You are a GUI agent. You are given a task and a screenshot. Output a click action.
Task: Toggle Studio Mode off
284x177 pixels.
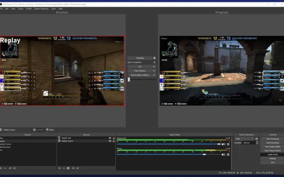(x=272, y=155)
